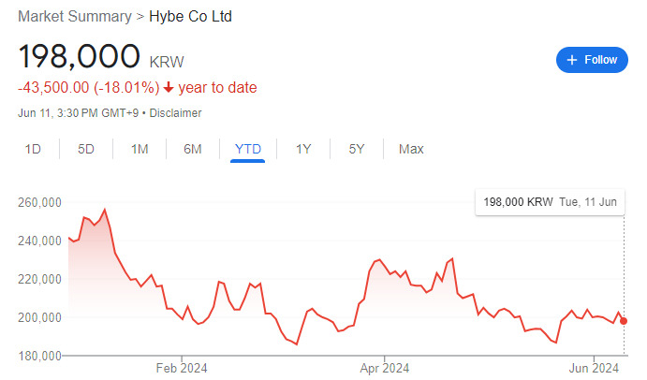Click the Feb 2024 axis label
Image resolution: width=647 pixels, height=380 pixels.
coord(182,368)
